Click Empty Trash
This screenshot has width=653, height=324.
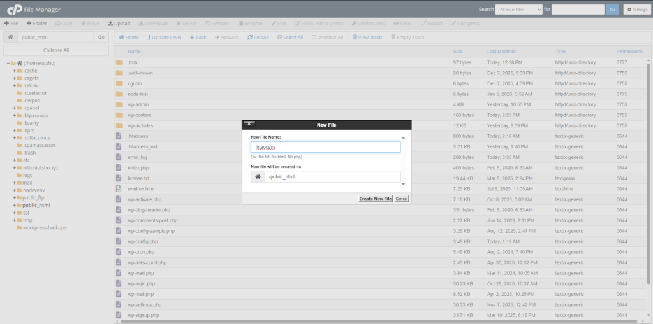point(407,38)
